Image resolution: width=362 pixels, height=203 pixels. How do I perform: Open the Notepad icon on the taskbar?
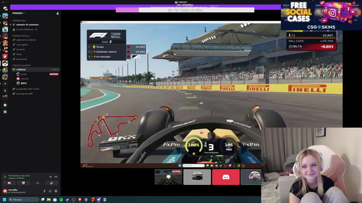[105, 200]
